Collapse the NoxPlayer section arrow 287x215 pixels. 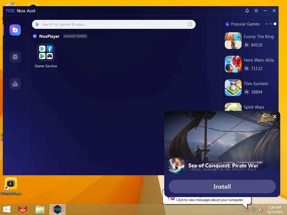coord(34,36)
